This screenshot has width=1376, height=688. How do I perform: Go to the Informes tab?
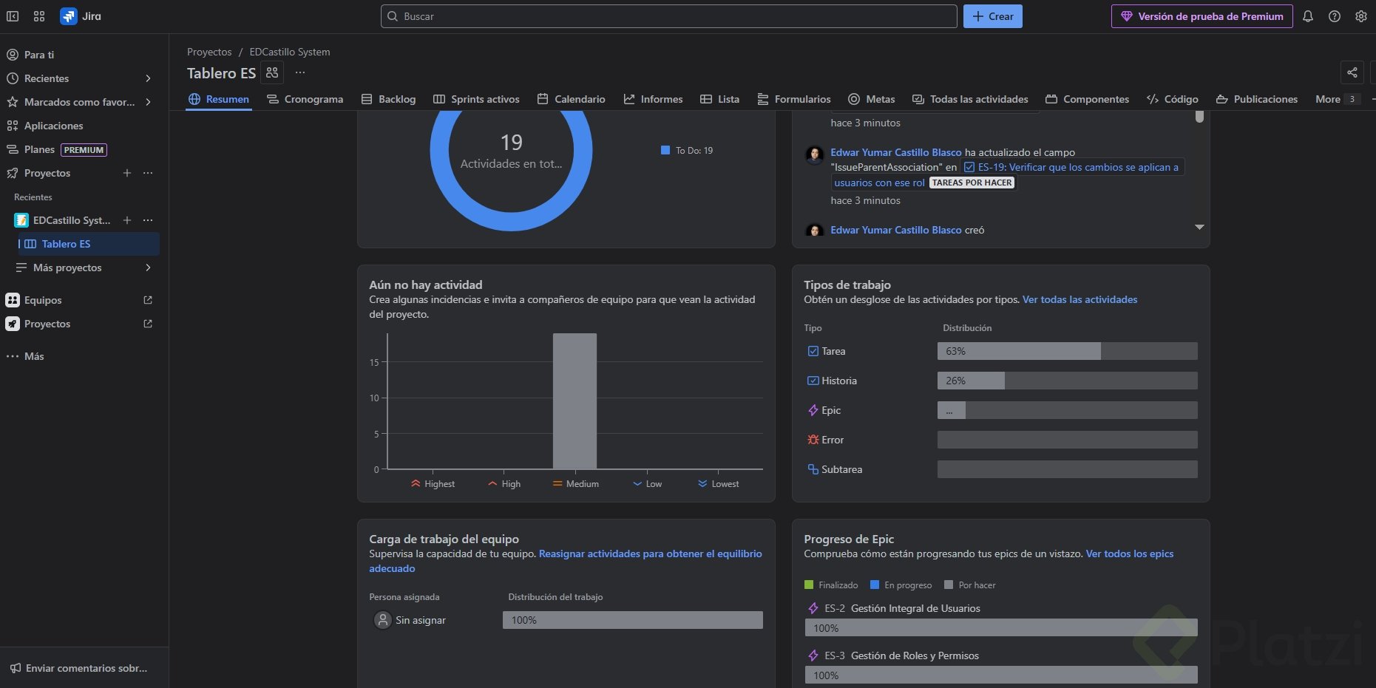[653, 99]
